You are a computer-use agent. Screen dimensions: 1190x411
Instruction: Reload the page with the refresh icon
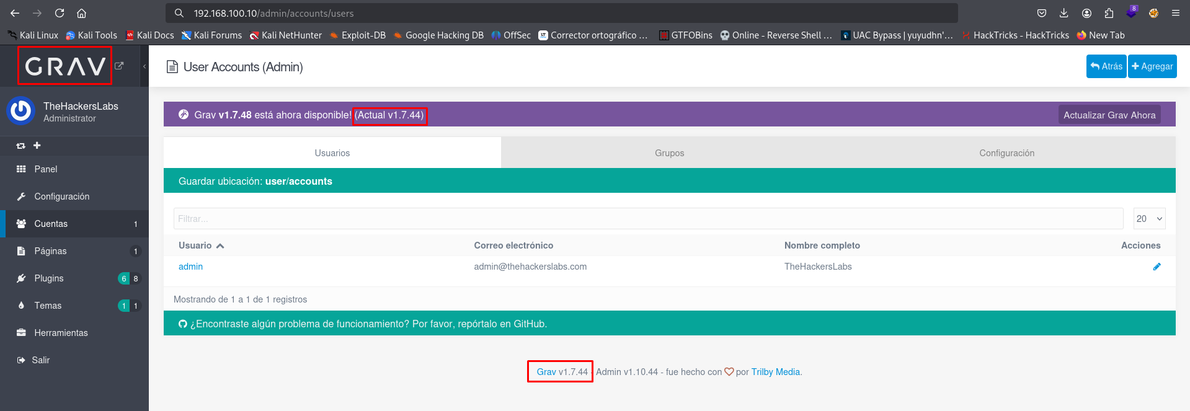tap(60, 13)
